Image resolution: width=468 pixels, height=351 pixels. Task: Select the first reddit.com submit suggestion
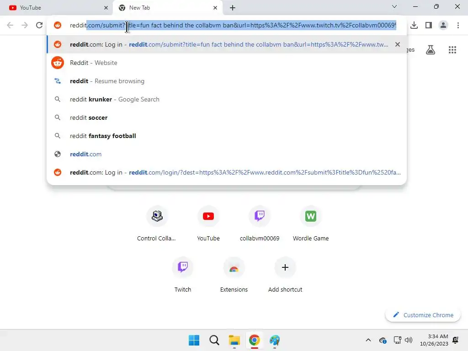click(x=227, y=44)
